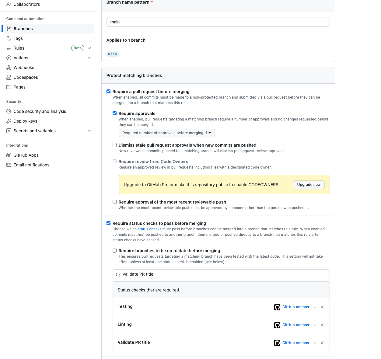
Task: Click the Deploy keys key icon
Action: coord(9,121)
